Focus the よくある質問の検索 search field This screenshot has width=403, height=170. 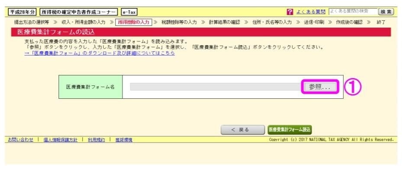[x=353, y=12]
